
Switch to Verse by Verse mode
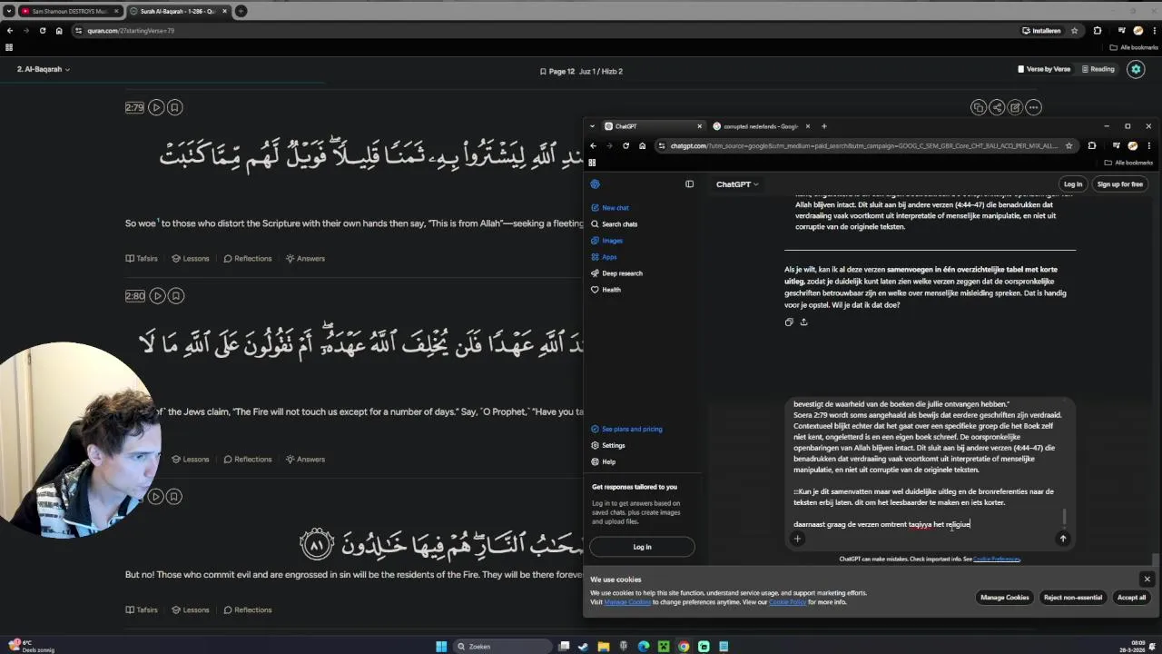(x=1044, y=69)
